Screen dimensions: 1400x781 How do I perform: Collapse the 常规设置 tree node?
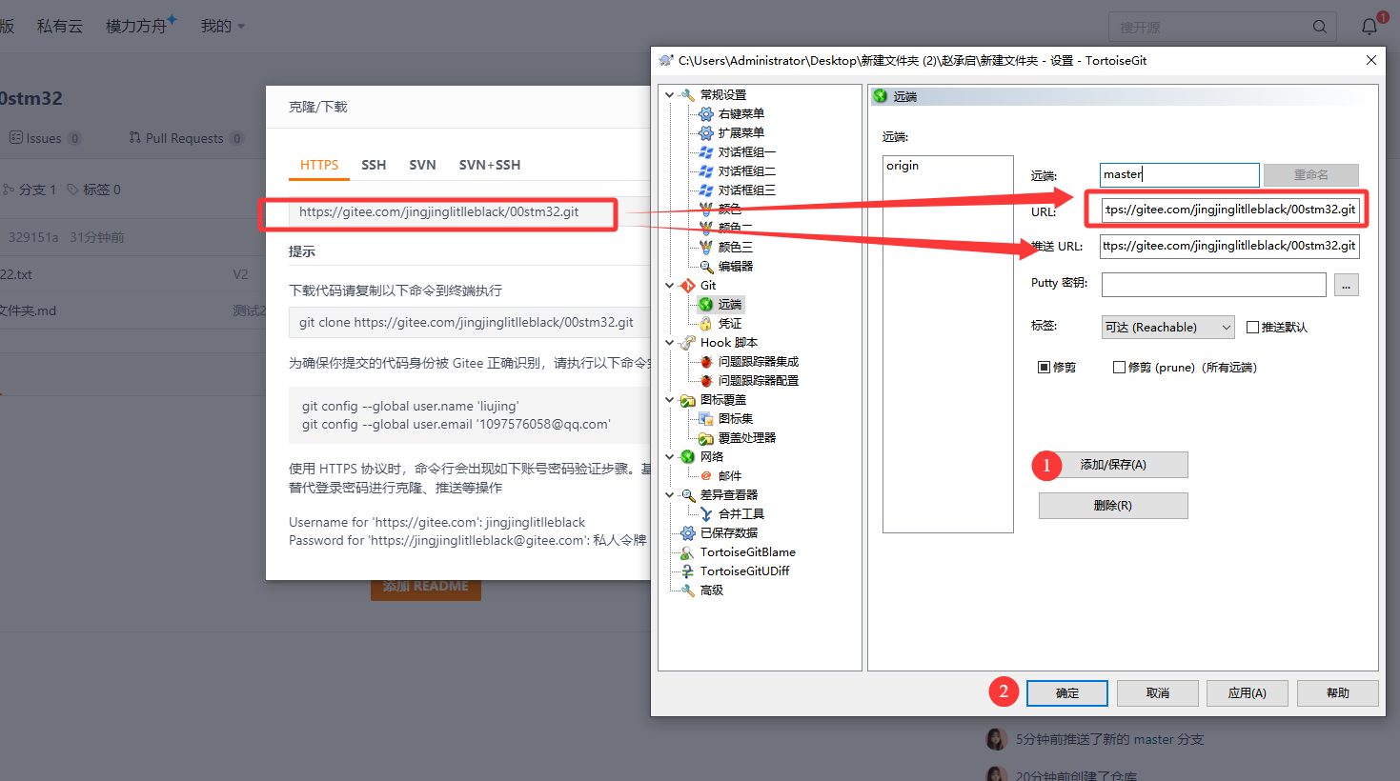[x=670, y=95]
